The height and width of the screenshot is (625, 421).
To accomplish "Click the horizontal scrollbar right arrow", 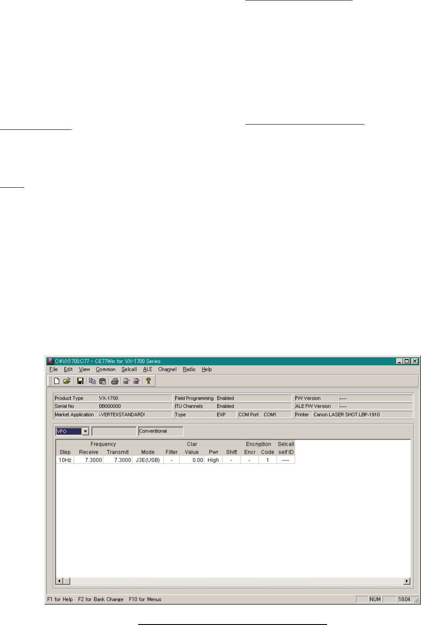I will pos(407,581).
